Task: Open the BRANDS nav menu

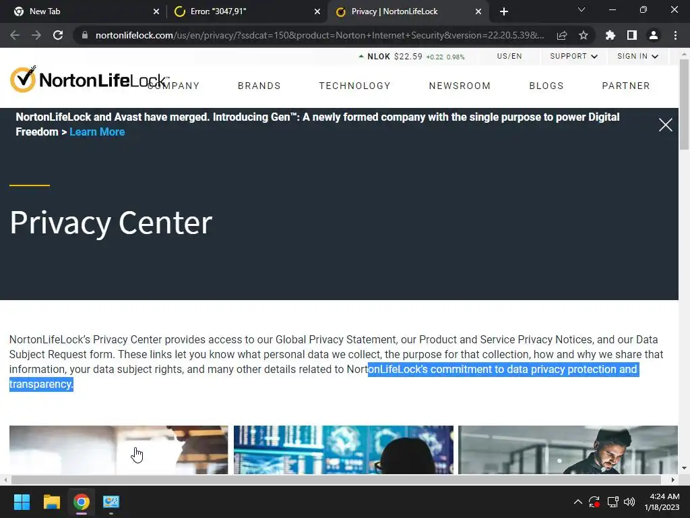Action: pyautogui.click(x=259, y=86)
